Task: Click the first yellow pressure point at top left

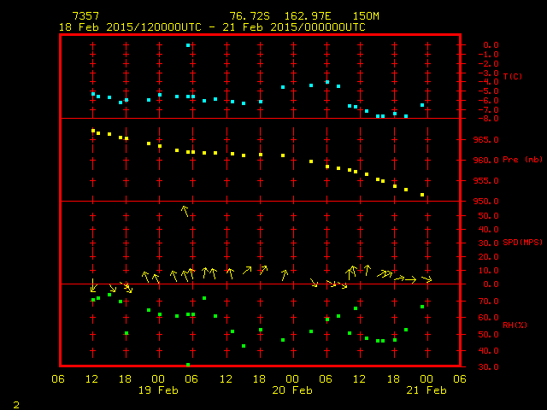Action: coord(93,131)
